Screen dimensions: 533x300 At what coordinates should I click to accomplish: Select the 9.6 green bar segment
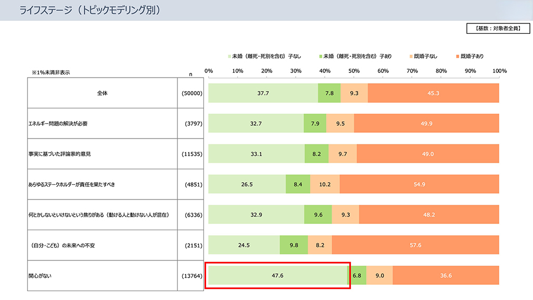tap(318, 215)
